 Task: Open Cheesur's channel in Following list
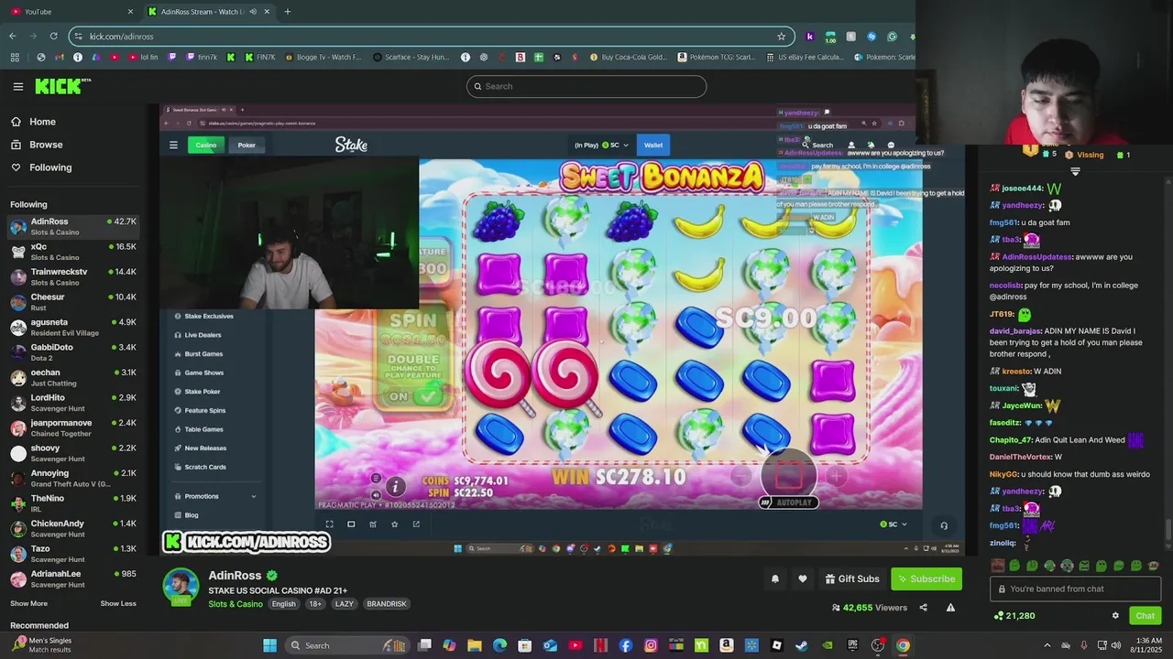[x=73, y=302]
